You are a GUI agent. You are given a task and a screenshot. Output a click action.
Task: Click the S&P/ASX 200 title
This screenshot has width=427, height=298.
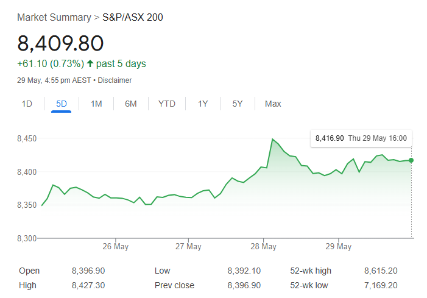coord(133,18)
